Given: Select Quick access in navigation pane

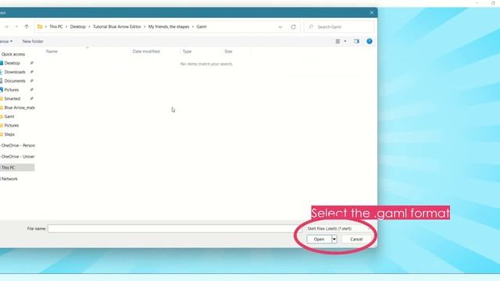Looking at the screenshot, I should 13,54.
